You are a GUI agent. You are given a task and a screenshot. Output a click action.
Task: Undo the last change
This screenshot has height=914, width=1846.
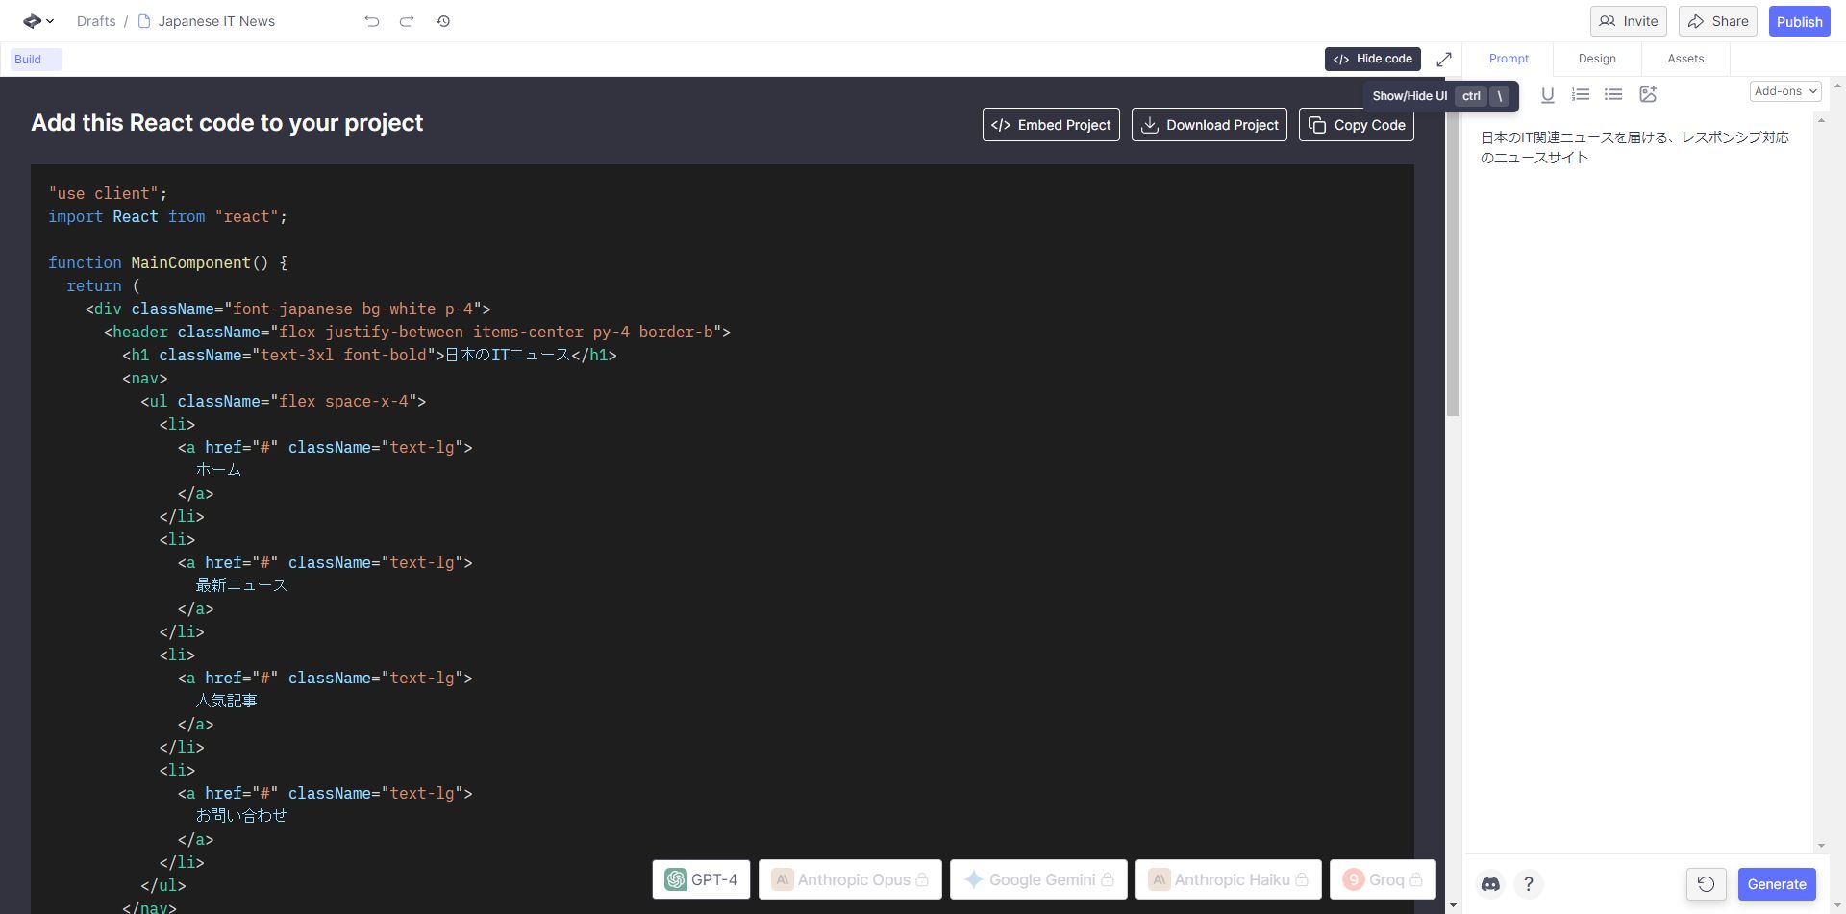[x=372, y=21]
